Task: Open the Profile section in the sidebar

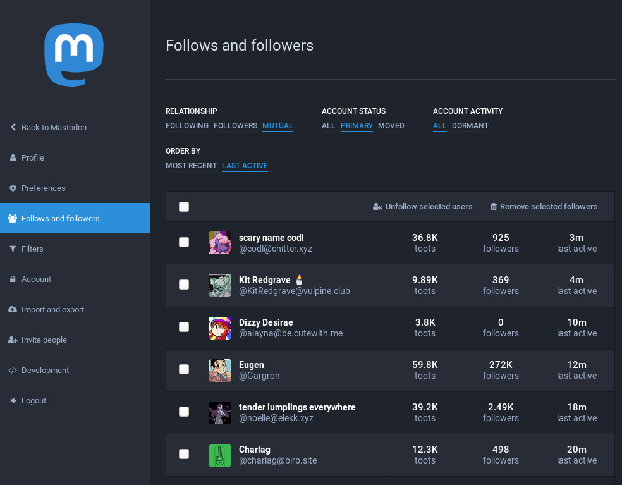Action: [13, 157]
